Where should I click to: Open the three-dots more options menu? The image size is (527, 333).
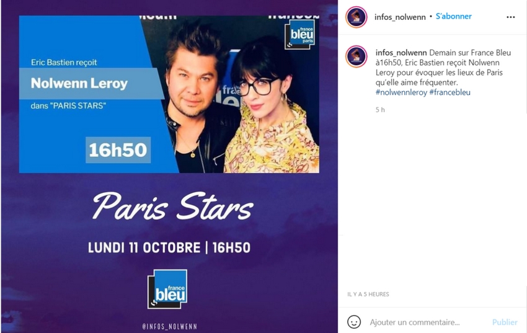[x=510, y=17]
